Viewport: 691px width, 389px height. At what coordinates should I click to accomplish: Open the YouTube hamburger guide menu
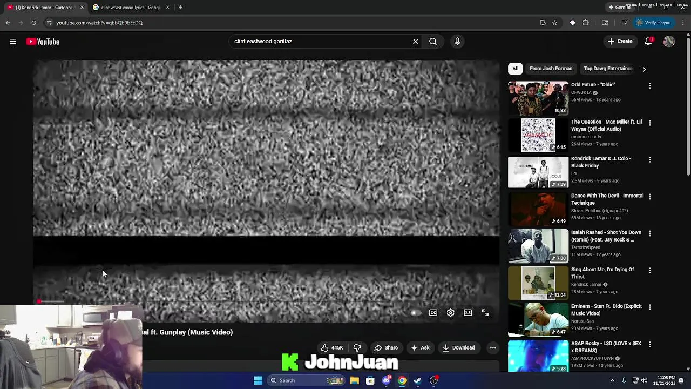13,42
